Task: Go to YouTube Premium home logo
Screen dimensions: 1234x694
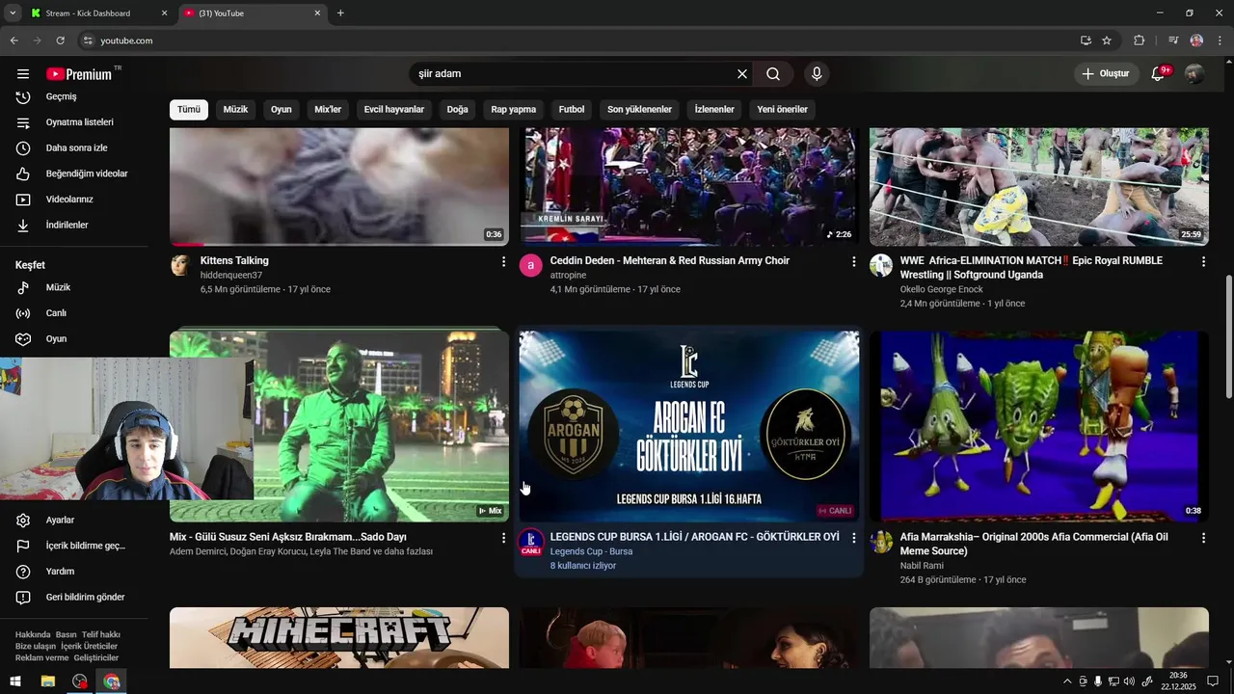Action: click(79, 74)
